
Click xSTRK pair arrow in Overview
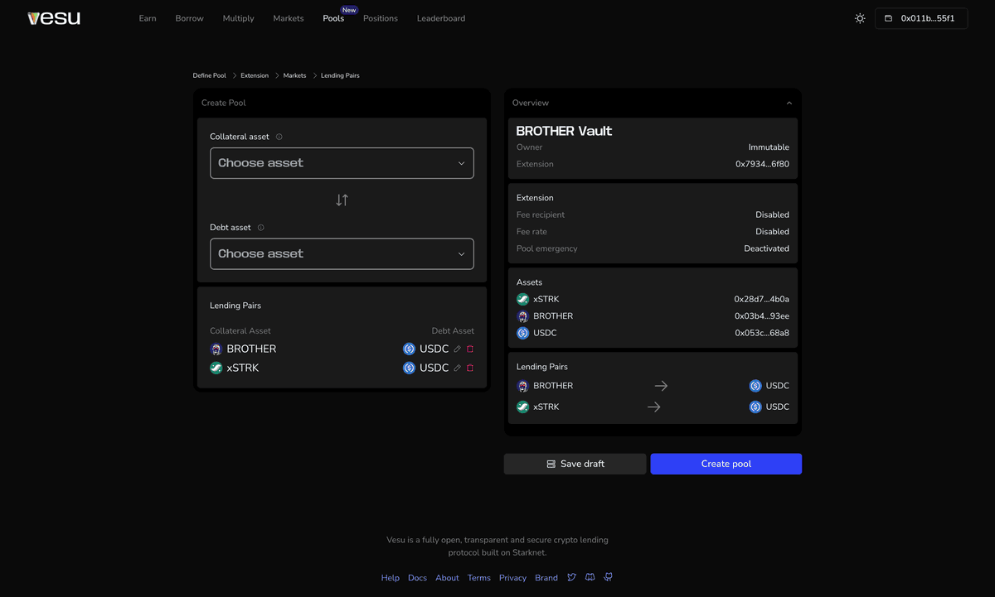(653, 407)
